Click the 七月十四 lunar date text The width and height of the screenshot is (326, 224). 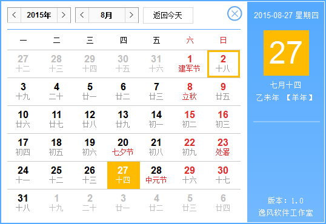285,85
